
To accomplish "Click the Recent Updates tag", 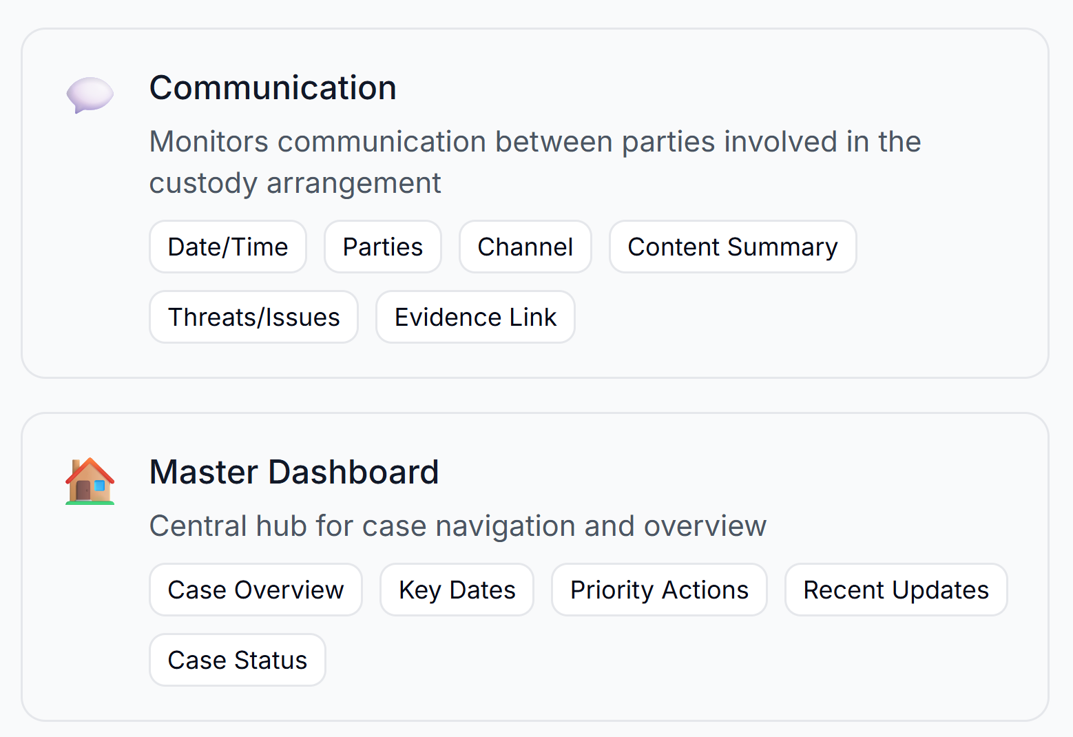I will click(x=896, y=590).
